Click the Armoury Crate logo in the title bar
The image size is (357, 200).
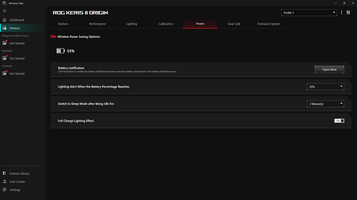pyautogui.click(x=4, y=3)
